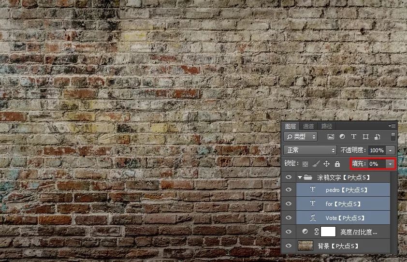Lock layer position move icon
Image resolution: width=407 pixels, height=262 pixels.
point(327,163)
